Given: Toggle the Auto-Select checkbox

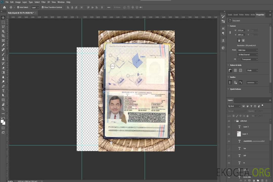Looking at the screenshot, I should click(x=18, y=7).
